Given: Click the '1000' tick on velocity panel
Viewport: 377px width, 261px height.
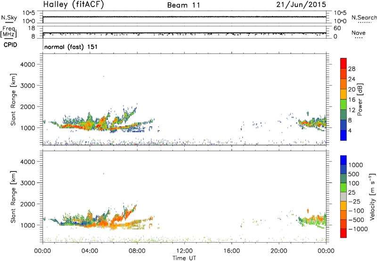Looking at the screenshot, I should 27,225.
